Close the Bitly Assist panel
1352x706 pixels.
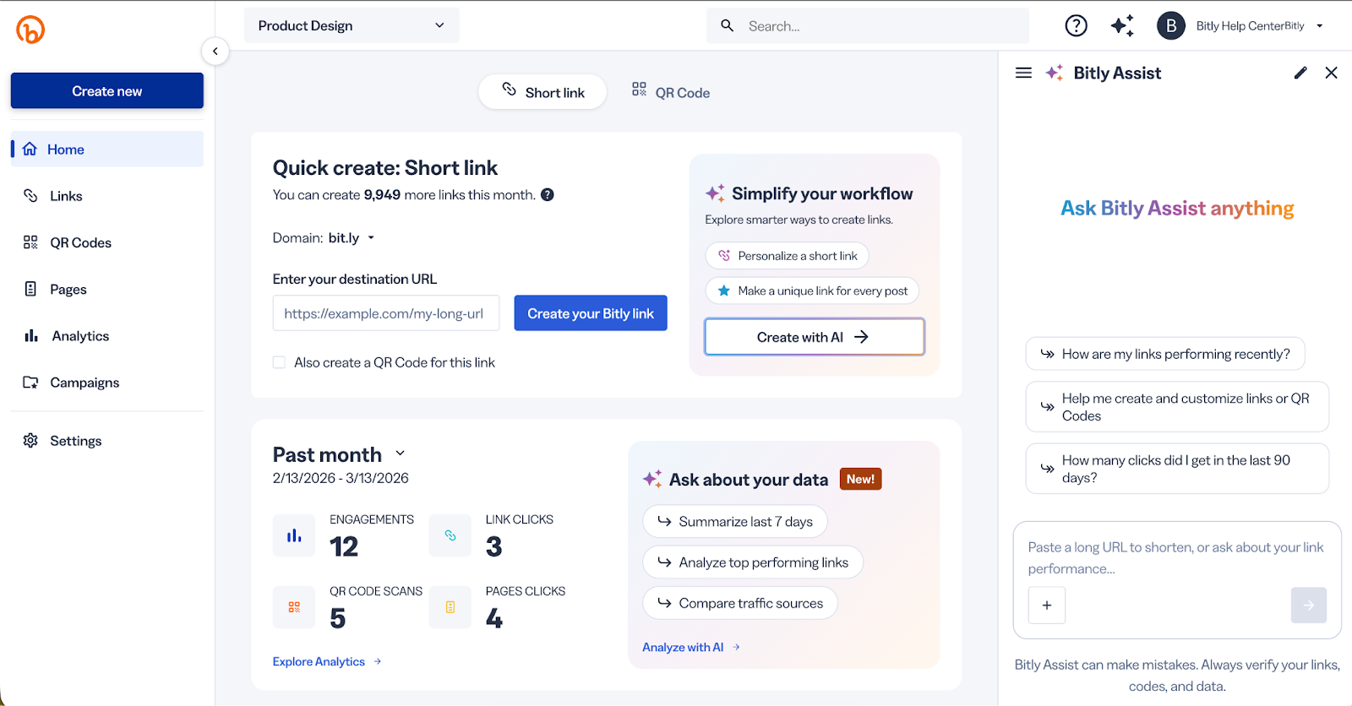tap(1331, 73)
